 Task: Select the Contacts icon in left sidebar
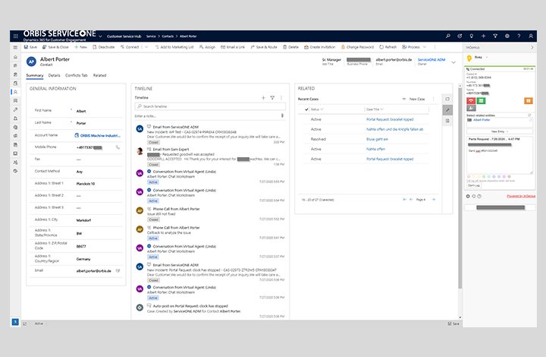(x=15, y=92)
